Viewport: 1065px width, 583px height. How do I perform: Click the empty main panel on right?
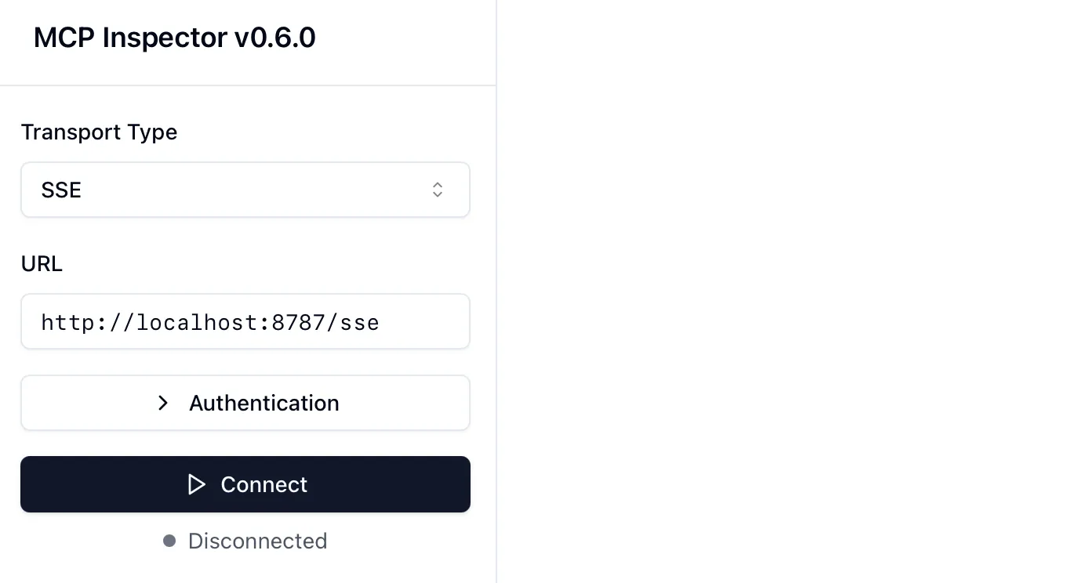(780, 291)
